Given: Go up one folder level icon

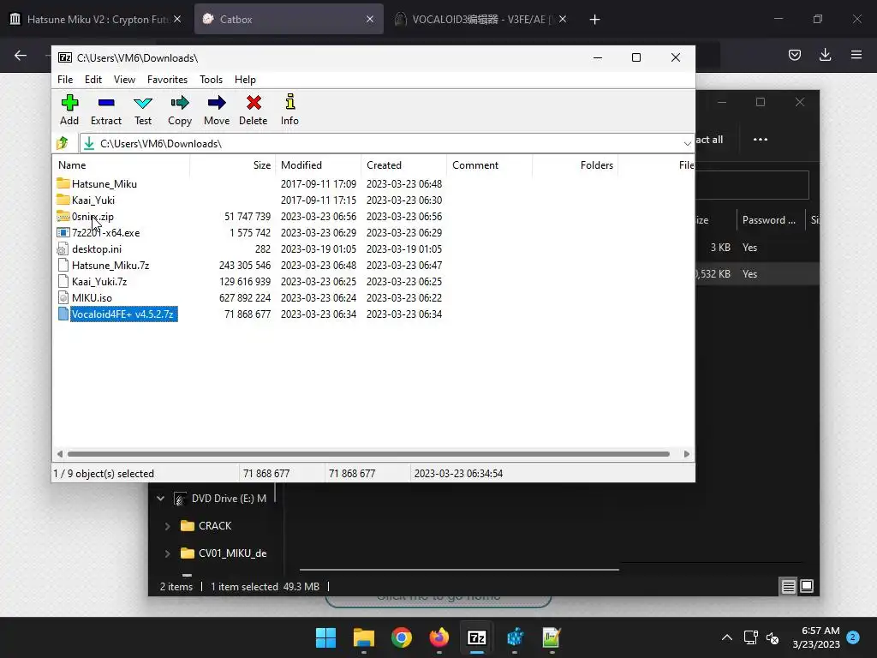Looking at the screenshot, I should (x=63, y=143).
